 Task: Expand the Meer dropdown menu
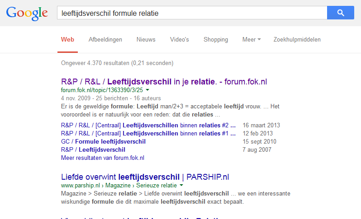pos(252,40)
